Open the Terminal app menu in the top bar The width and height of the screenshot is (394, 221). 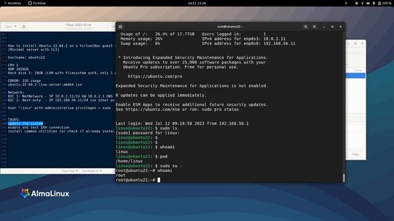37,3
